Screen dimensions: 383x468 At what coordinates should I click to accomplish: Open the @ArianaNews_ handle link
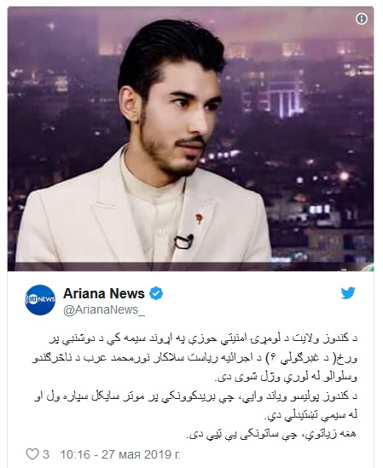104,309
